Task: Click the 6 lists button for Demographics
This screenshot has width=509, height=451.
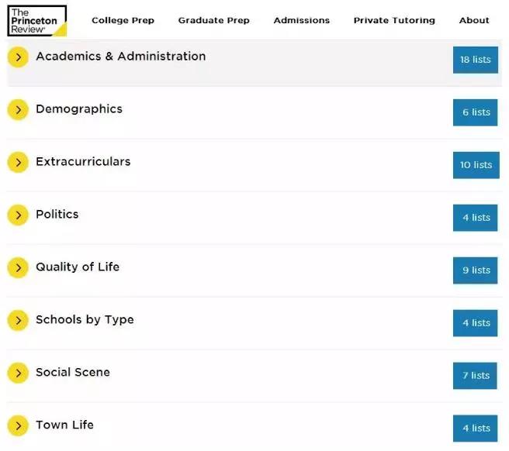Action: tap(475, 112)
